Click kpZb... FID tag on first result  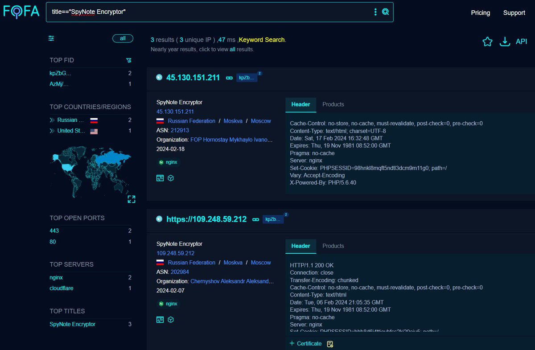(247, 78)
